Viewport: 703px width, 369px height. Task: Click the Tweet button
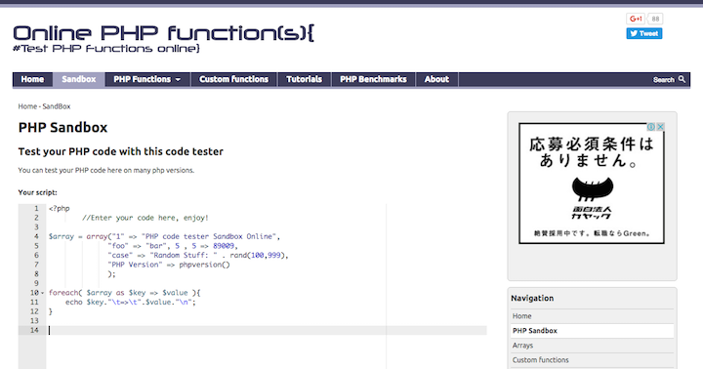click(643, 33)
